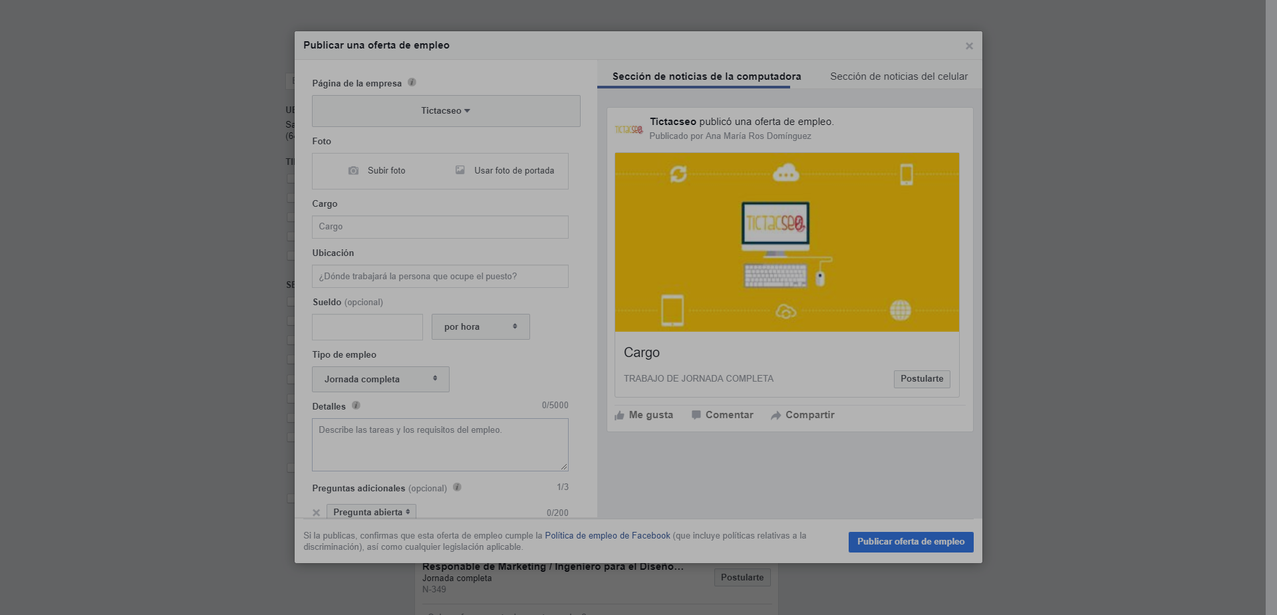This screenshot has height=615, width=1277.
Task: Open the Jornada completa job type dropdown
Action: click(380, 379)
